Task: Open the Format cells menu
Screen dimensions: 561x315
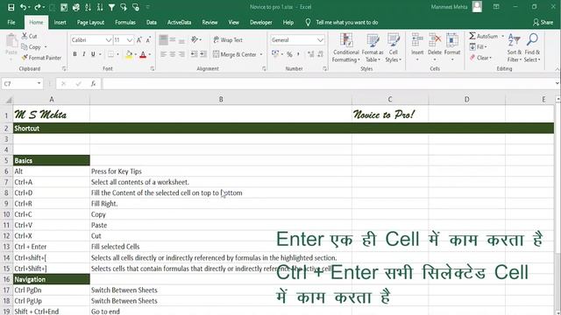Action: coord(452,47)
